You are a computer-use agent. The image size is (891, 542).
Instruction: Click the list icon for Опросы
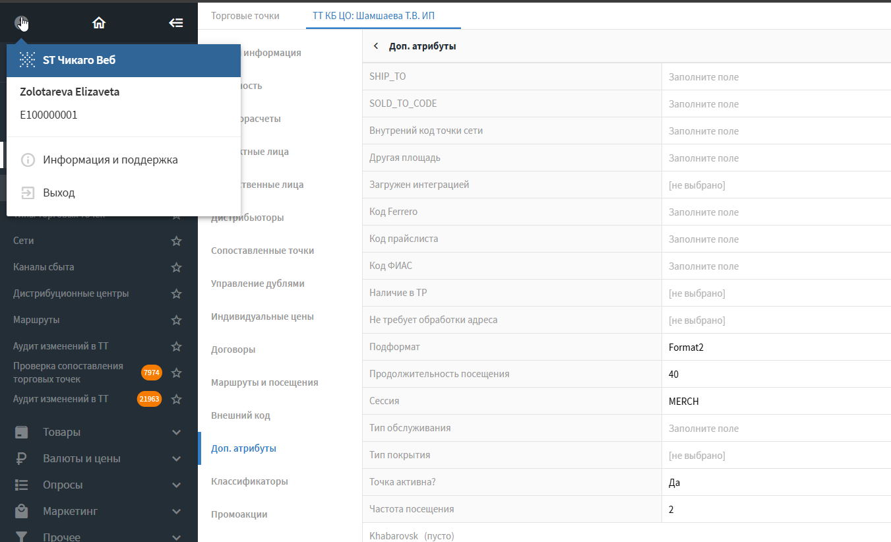(x=22, y=485)
